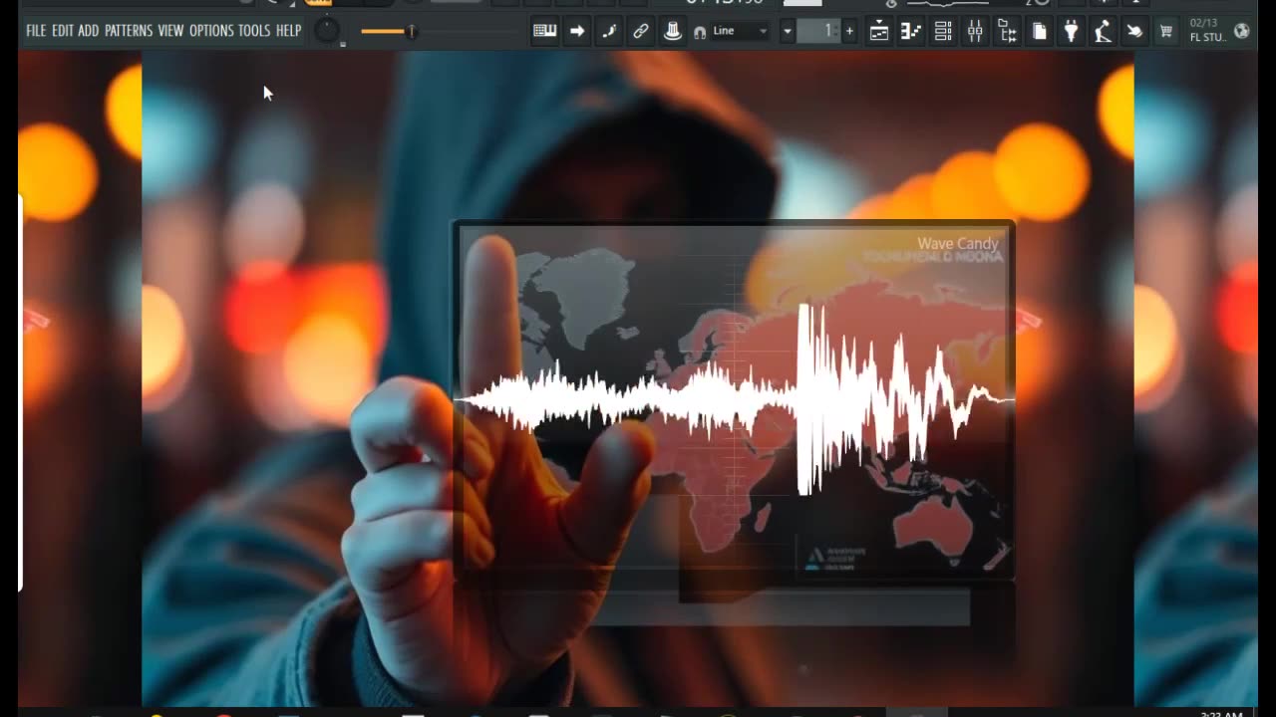Screen dimensions: 1276x717
Task: Open the TOOLS menu
Action: coord(254,31)
